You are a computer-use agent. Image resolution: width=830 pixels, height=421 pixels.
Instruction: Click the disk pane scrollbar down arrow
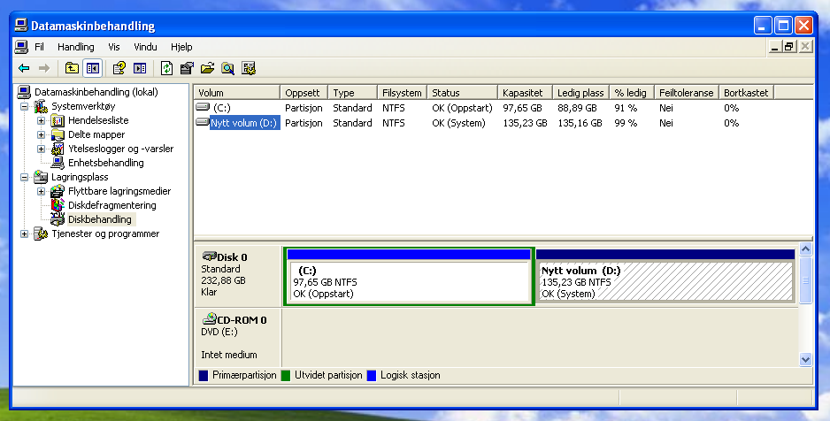[x=805, y=360]
